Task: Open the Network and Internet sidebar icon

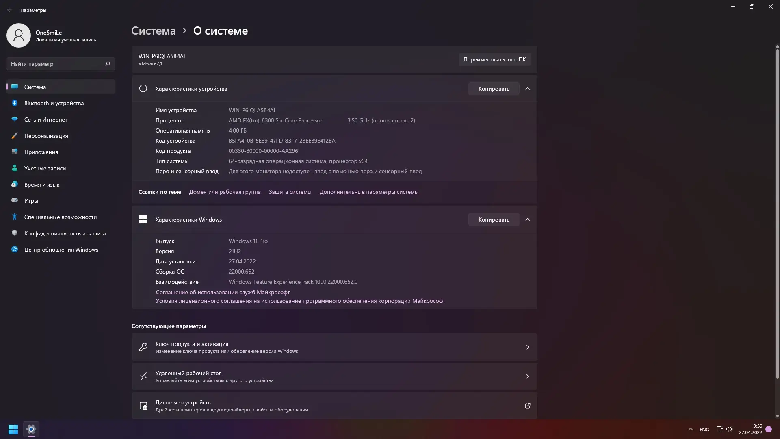Action: pos(15,120)
